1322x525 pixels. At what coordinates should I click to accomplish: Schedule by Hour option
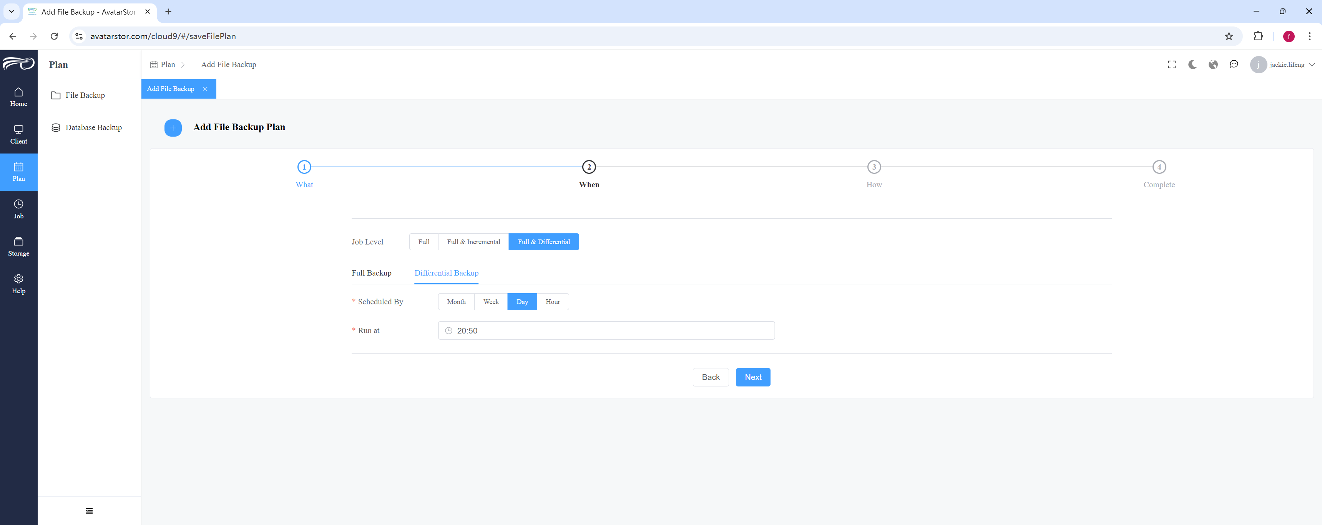tap(553, 302)
